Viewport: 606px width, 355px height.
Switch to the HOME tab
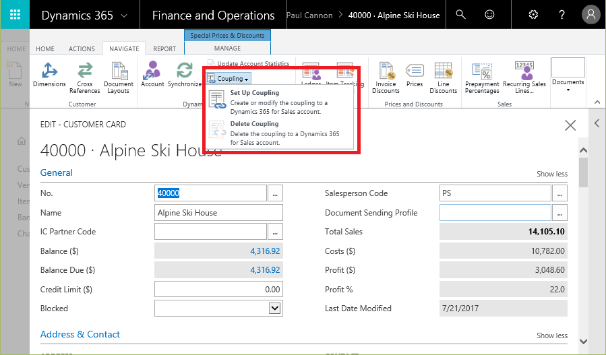(x=45, y=49)
